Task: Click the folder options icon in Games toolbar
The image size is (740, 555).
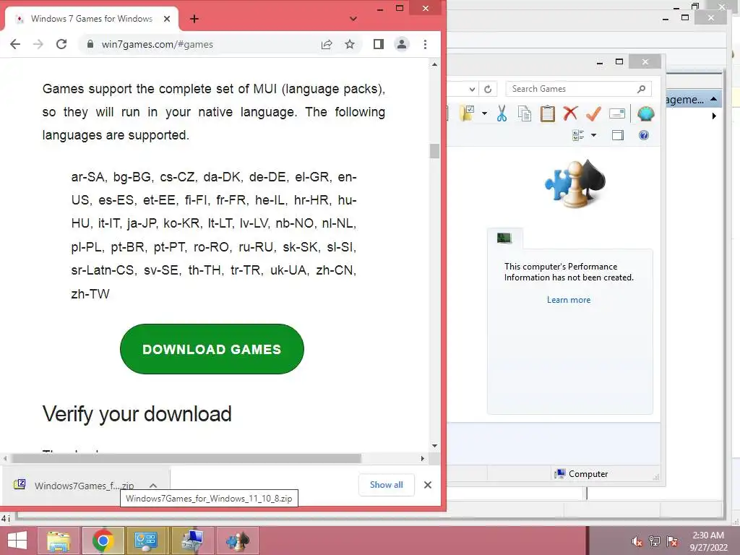Action: pos(468,113)
